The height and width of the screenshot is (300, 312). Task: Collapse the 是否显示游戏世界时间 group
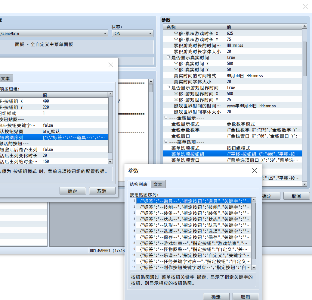coord(168,87)
